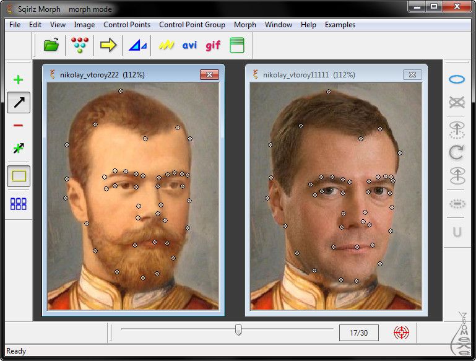Click the yellow zigzag flash export icon
Screen dimensions: 476x361
(x=167, y=45)
